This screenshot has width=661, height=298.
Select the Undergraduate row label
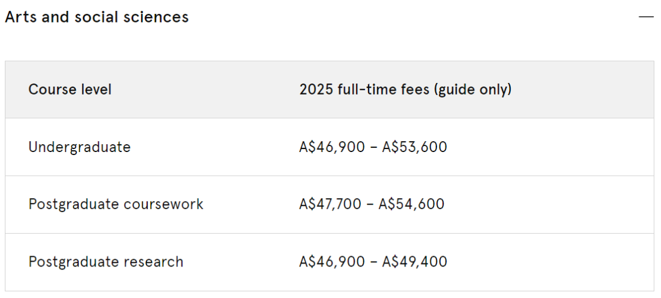[x=79, y=147]
